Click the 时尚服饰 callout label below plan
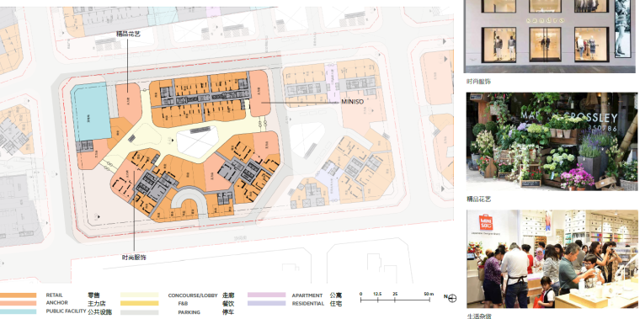Viewport: 640px width, 319px height. 134,258
